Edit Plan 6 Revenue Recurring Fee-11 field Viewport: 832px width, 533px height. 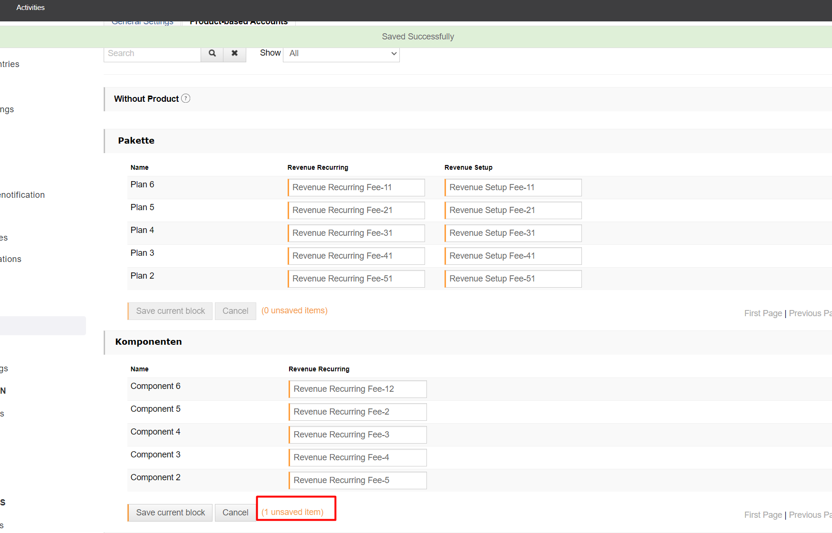356,187
